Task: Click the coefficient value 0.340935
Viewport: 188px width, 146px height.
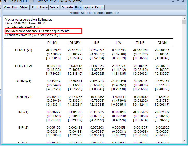Action: 97,112
